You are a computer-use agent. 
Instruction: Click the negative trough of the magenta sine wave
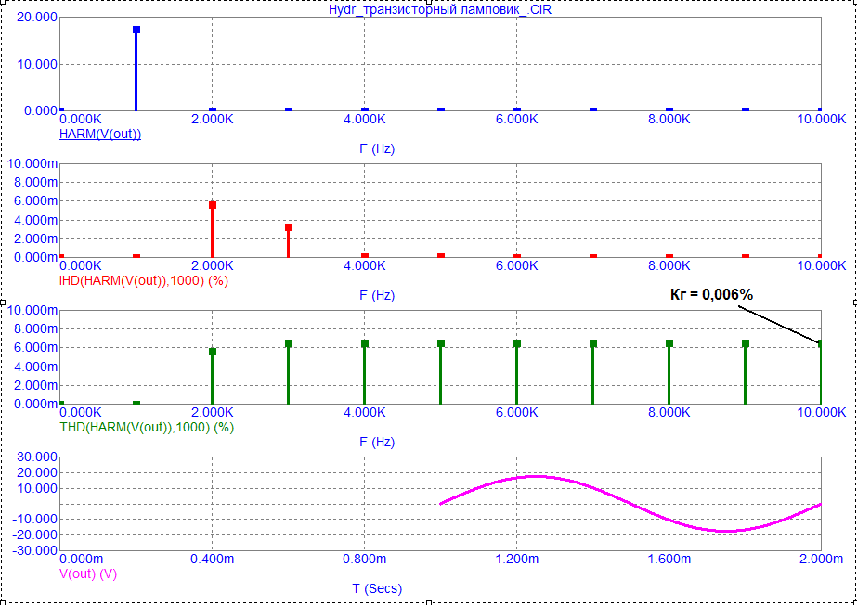click(x=726, y=531)
